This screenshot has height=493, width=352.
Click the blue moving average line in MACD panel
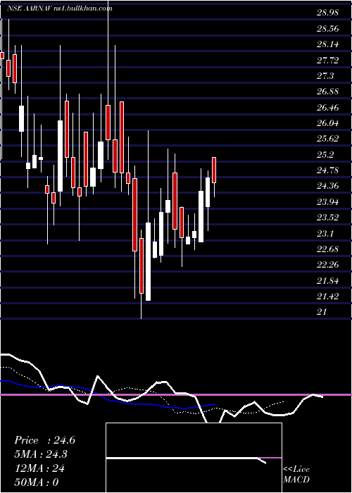107,399
